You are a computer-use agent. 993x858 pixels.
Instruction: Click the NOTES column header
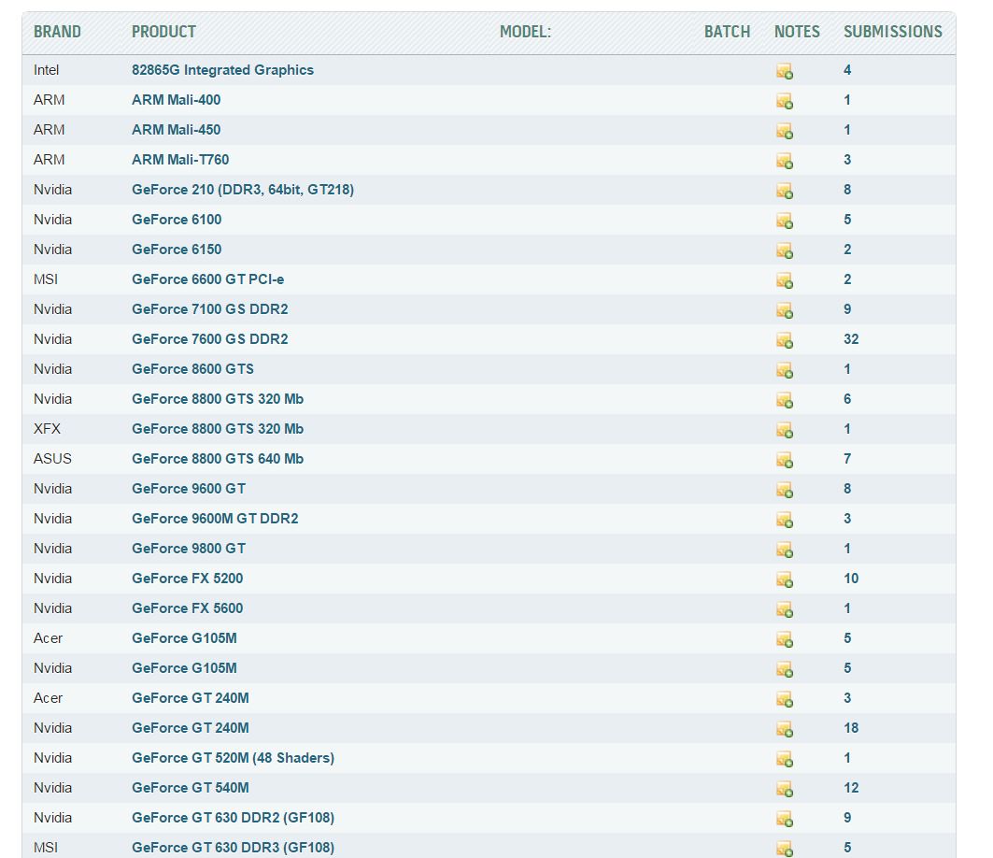(798, 32)
